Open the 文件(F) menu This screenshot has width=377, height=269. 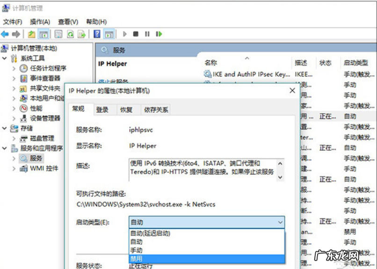point(13,22)
